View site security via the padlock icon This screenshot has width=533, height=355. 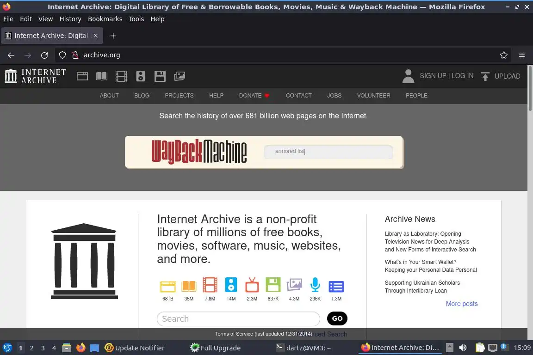(75, 55)
